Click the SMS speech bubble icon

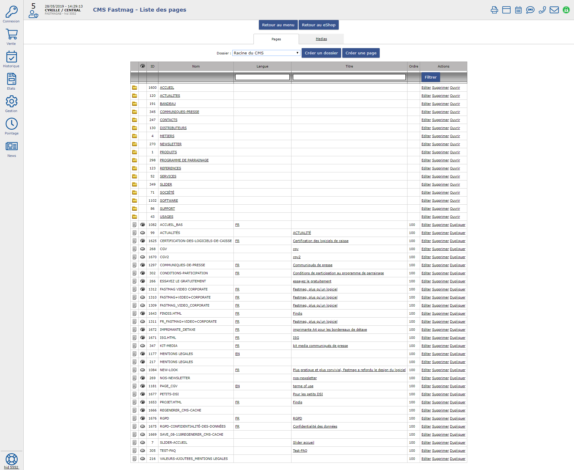pyautogui.click(x=530, y=10)
